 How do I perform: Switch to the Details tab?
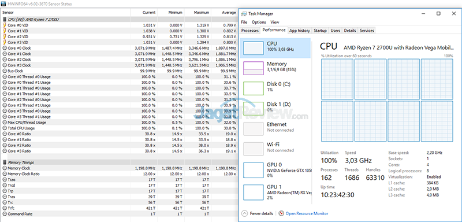pos(350,31)
